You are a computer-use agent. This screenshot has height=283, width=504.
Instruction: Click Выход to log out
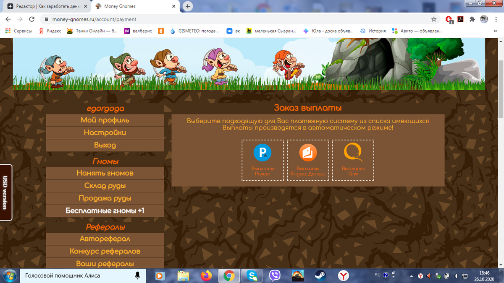click(105, 145)
